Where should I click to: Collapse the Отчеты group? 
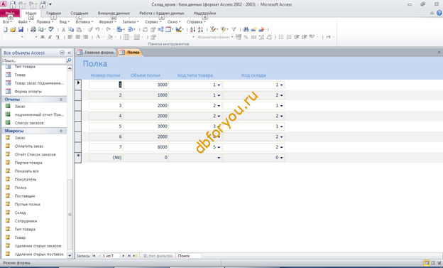tap(61, 100)
